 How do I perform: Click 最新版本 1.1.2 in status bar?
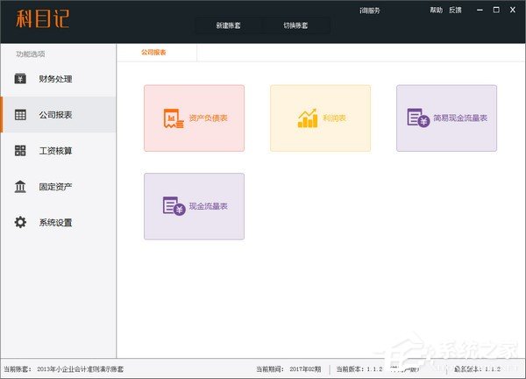point(478,369)
